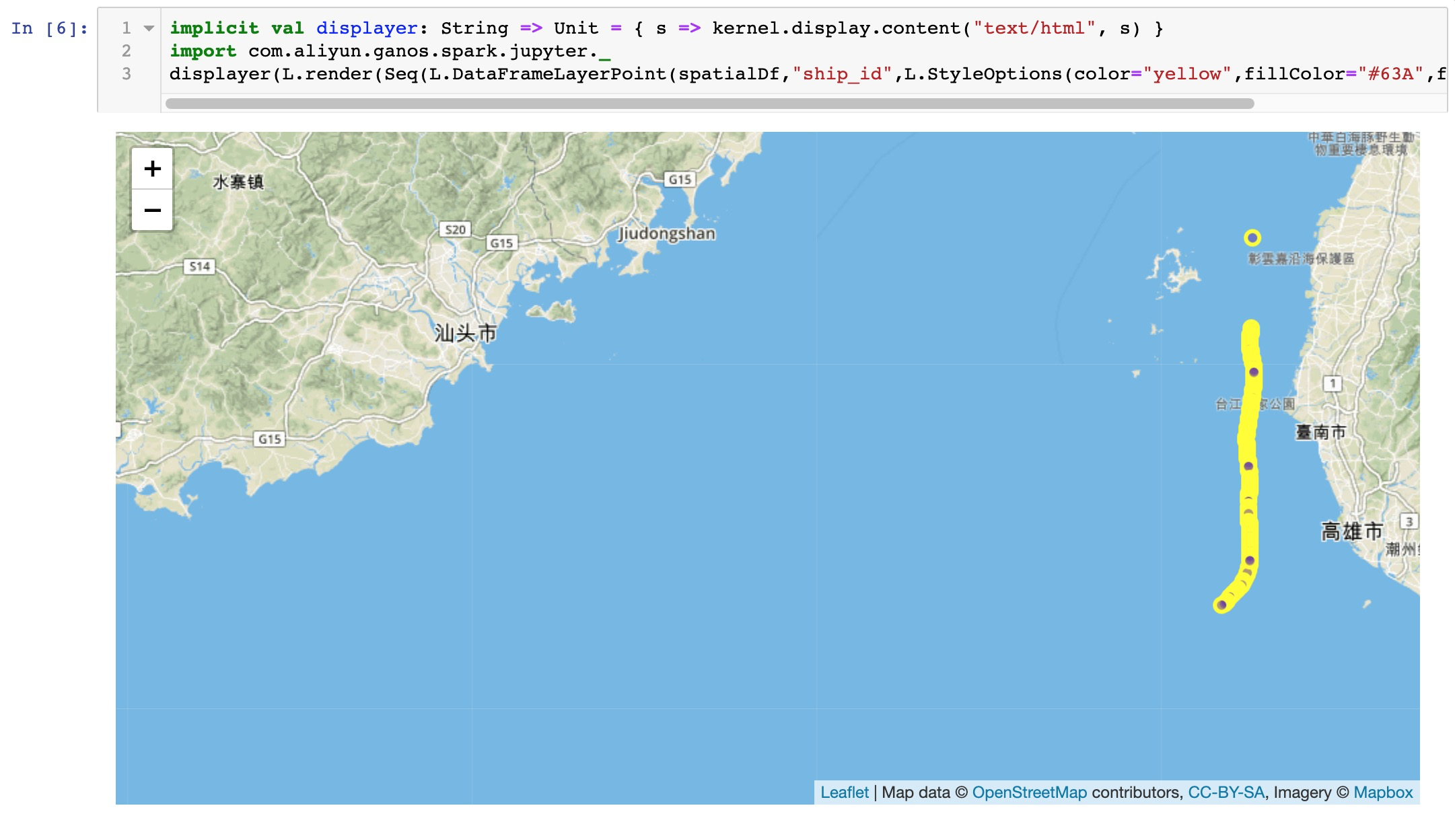
Task: Click the 高雄市 city label on map
Action: pos(1351,531)
